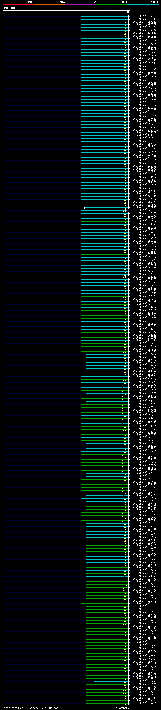Select hit label UniRef100_O04915

point(144,401)
